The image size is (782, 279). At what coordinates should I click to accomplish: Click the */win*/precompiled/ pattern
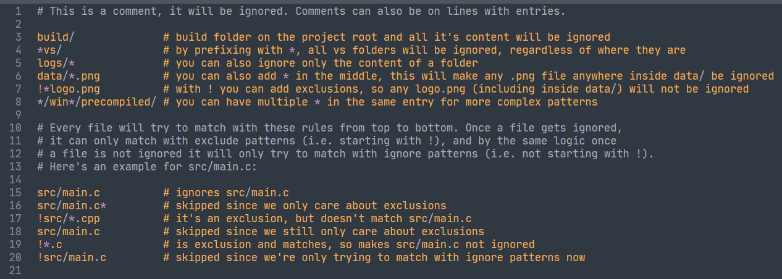coord(96,102)
